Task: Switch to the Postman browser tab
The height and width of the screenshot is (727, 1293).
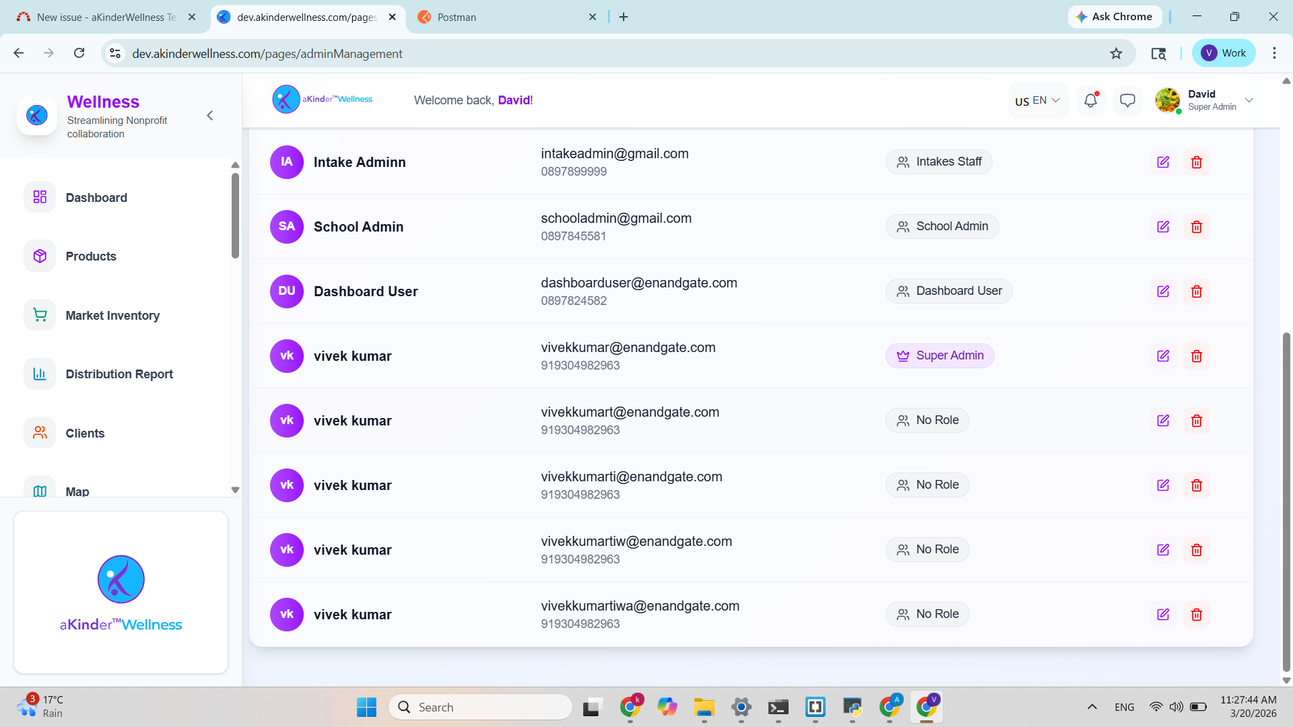Action: coord(457,17)
